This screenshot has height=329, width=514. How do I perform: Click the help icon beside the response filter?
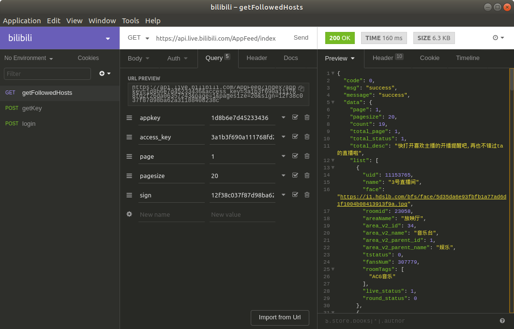[502, 321]
